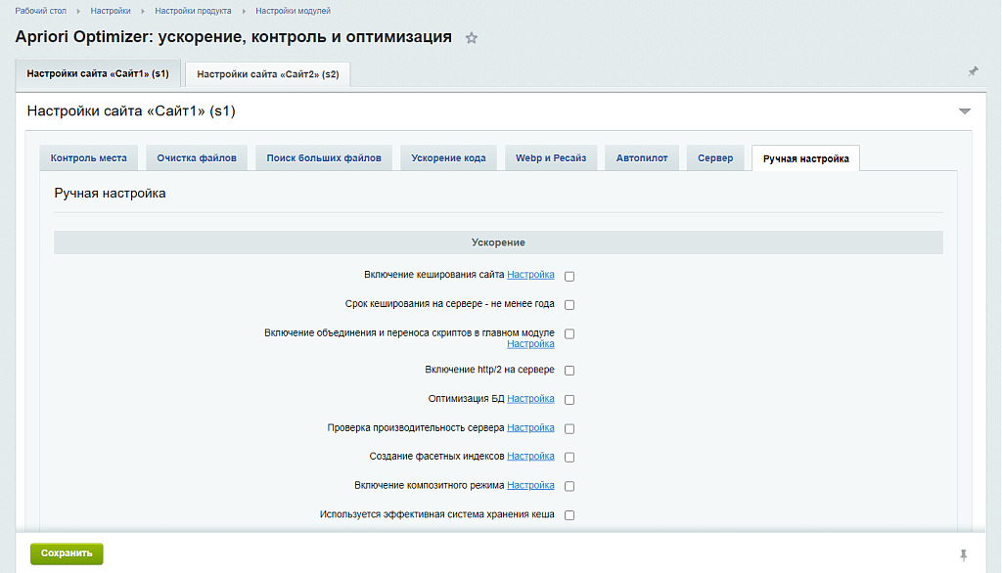
Task: Check «Оптимизация БД» option
Action: (569, 398)
